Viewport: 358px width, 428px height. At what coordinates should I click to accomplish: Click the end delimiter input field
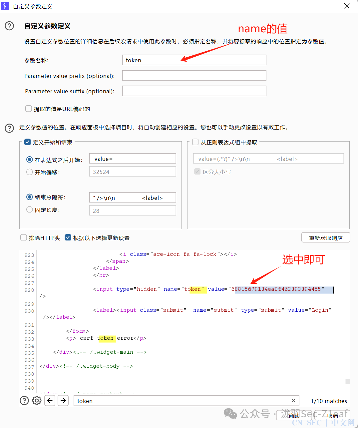click(133, 197)
